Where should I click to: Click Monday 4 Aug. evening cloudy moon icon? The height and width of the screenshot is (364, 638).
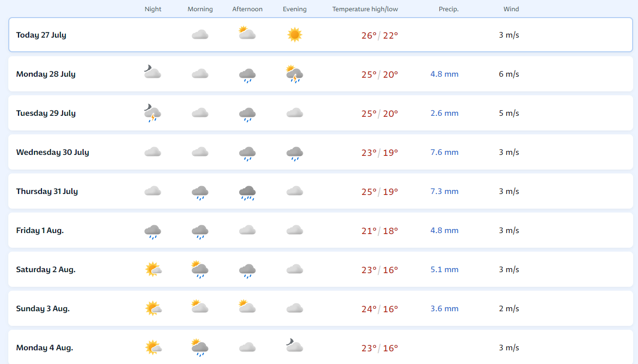click(294, 346)
